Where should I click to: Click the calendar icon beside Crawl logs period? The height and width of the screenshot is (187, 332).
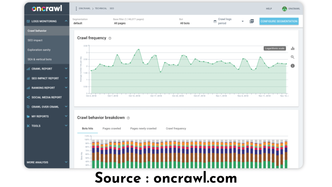point(215,21)
